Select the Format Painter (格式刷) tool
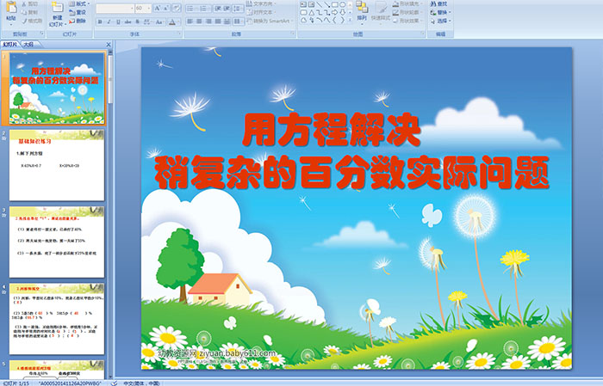 pos(32,21)
